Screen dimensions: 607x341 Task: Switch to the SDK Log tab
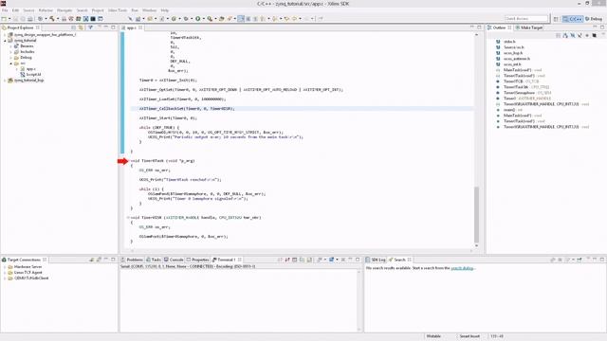click(376, 260)
